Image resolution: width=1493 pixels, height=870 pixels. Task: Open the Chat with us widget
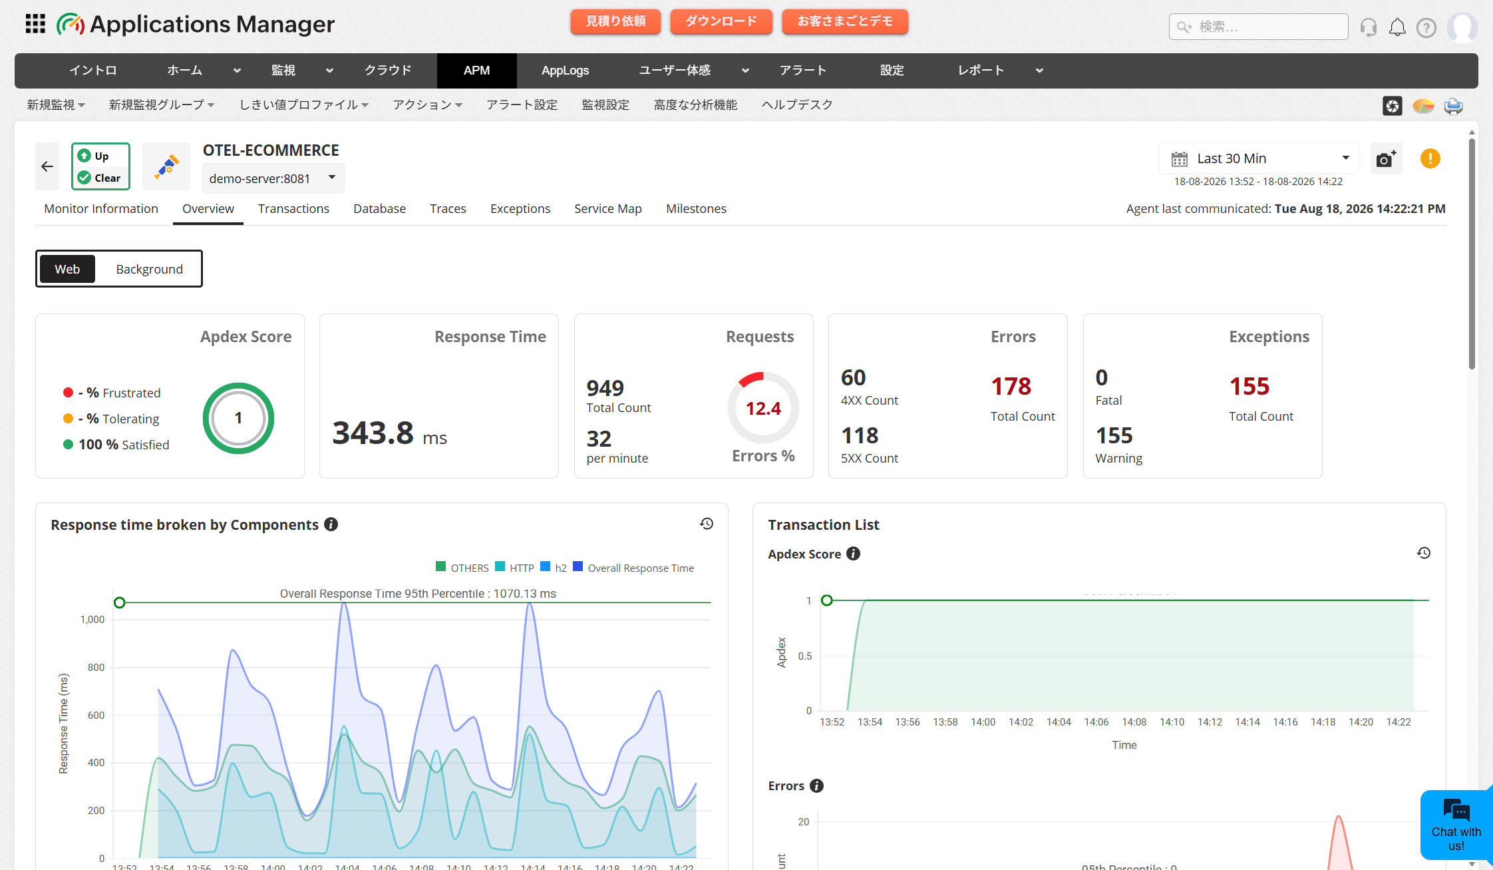click(1456, 825)
